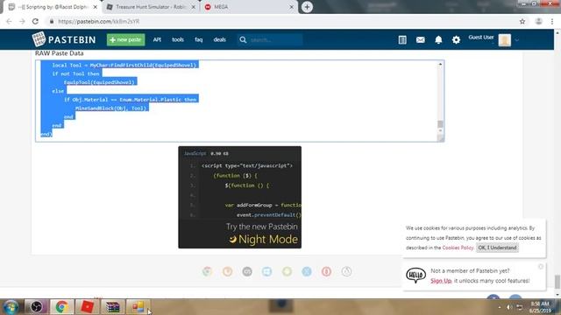Open the messages envelope icon
561x315 pixels.
(421, 39)
